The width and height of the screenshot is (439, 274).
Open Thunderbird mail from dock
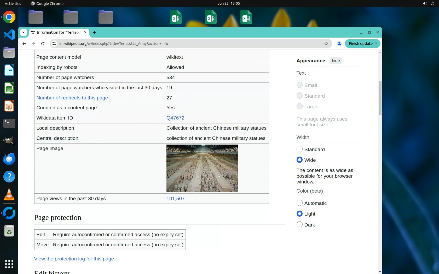[9, 159]
